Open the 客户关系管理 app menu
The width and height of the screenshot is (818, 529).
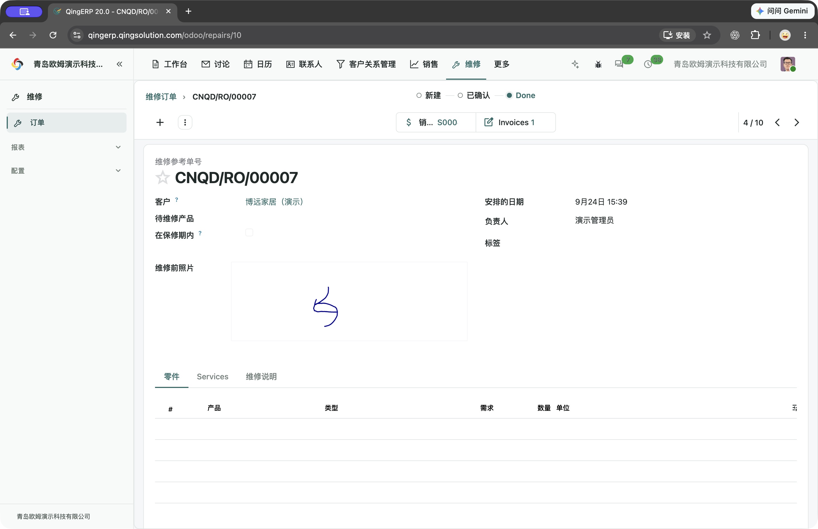[x=366, y=64]
